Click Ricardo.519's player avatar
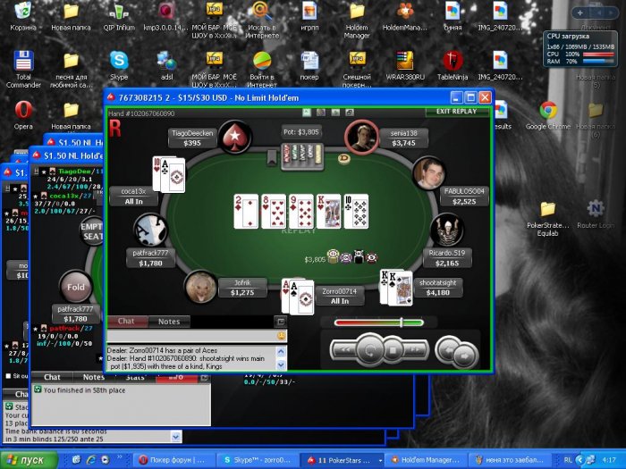Viewport: 626px width, 469px height. [x=447, y=230]
